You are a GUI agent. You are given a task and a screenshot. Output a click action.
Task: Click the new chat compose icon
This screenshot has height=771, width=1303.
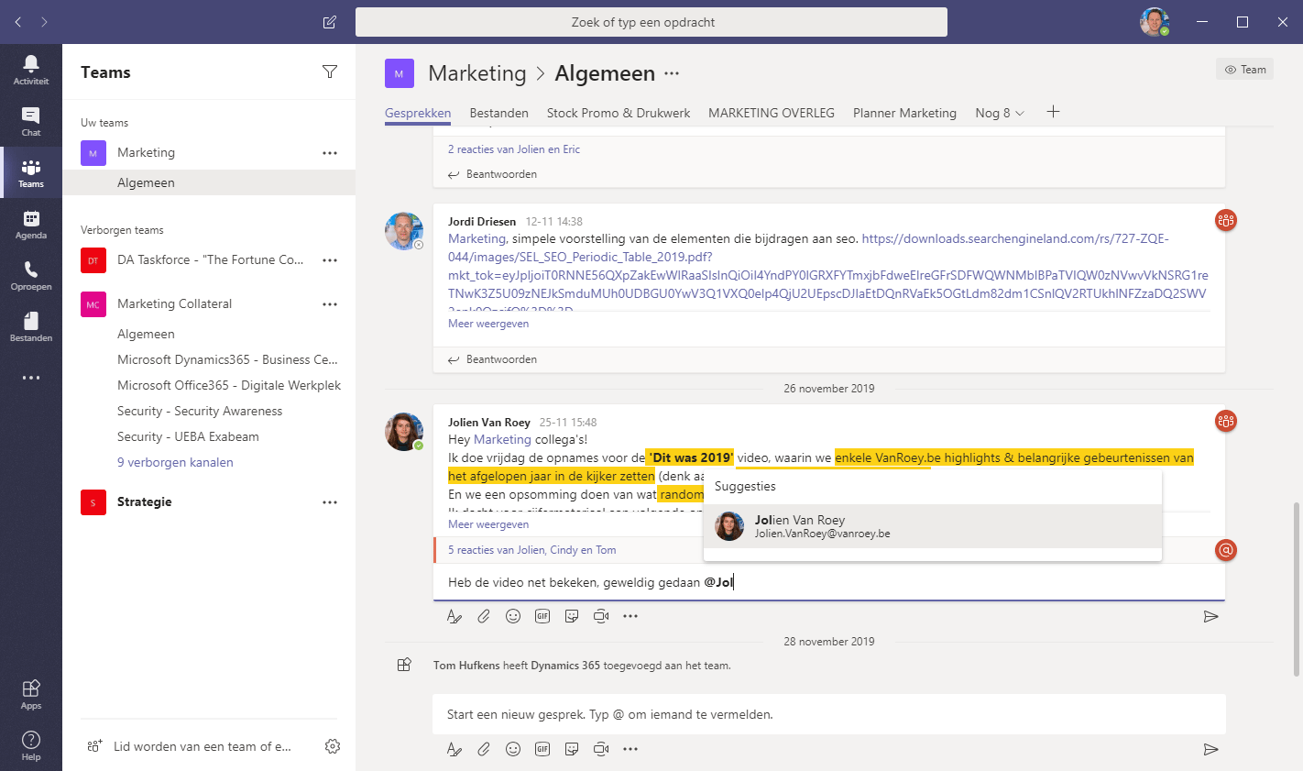330,22
